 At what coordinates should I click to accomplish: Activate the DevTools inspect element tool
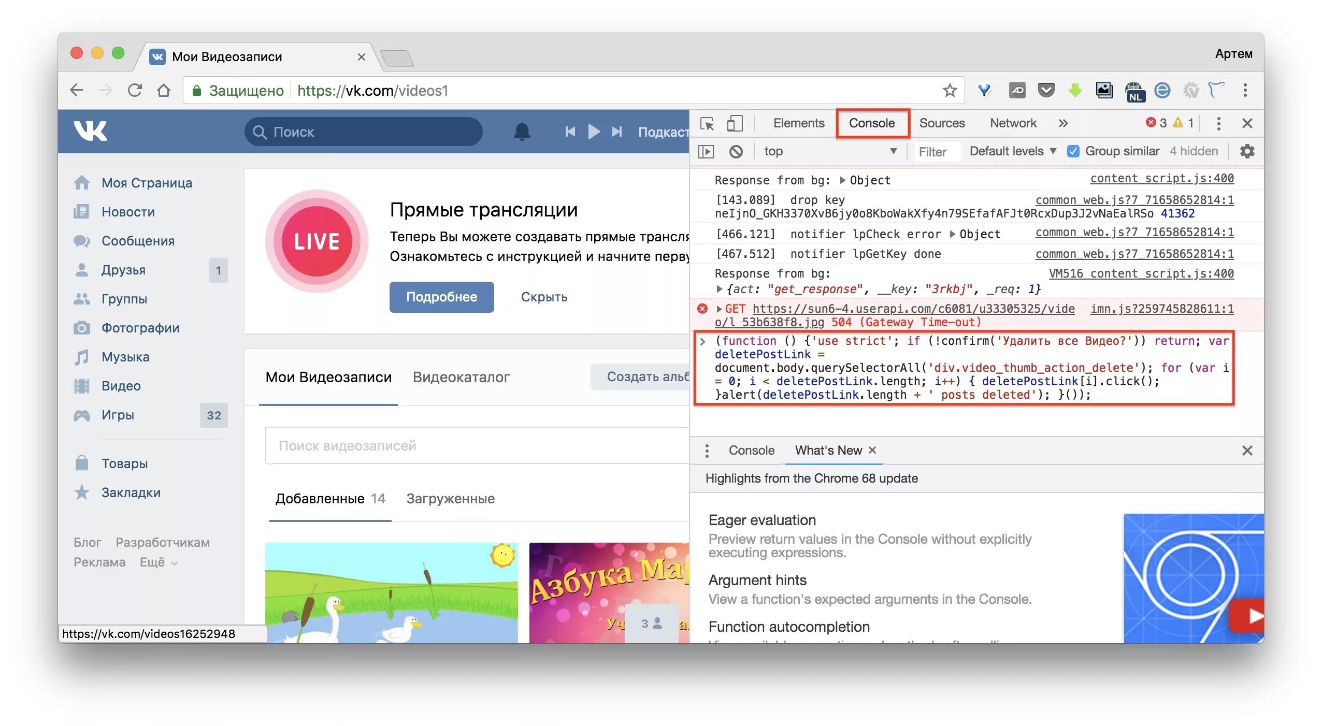707,123
